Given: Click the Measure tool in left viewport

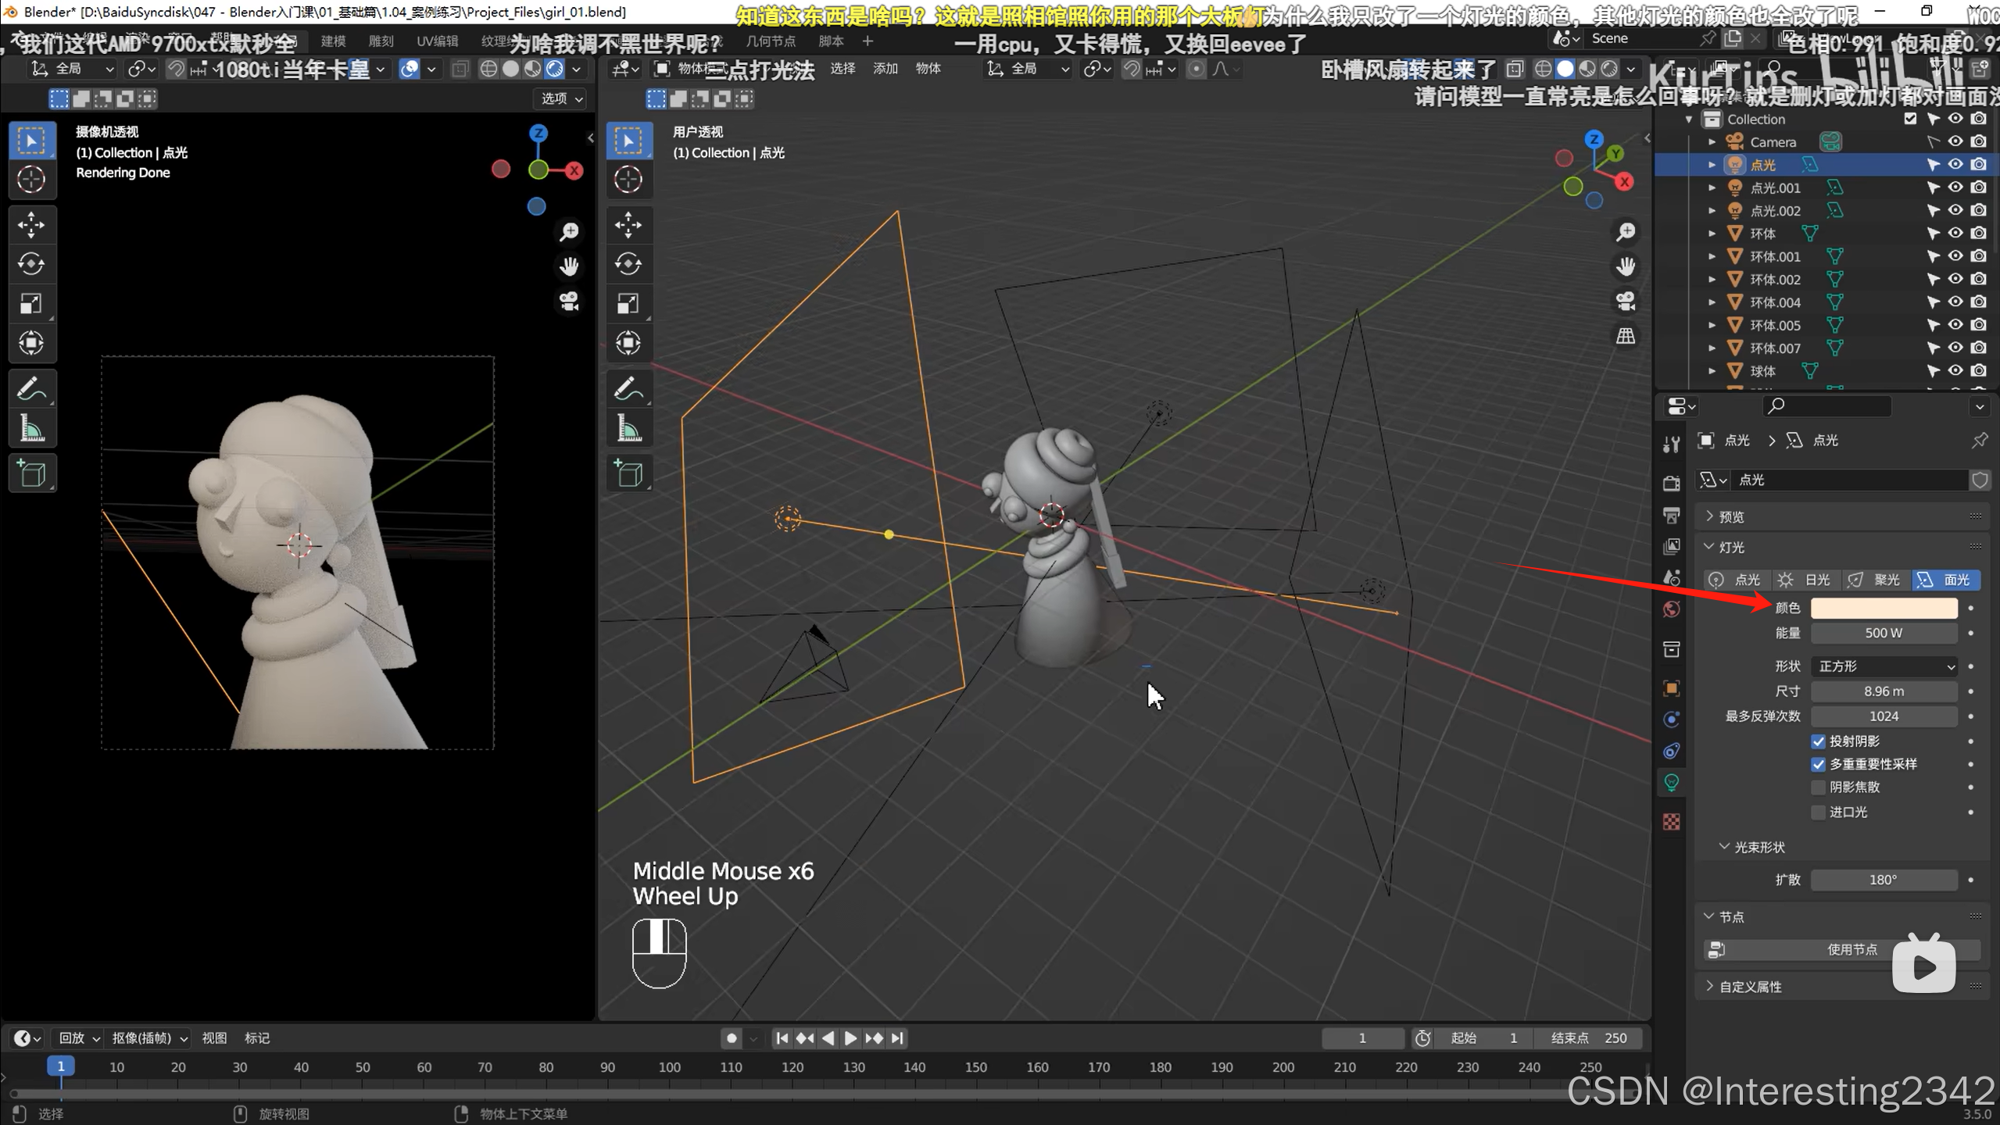Looking at the screenshot, I should pos(31,429).
